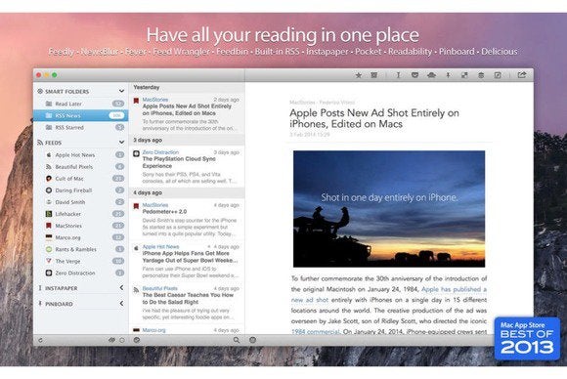Click the SMART FOLDERS section header
Image resolution: width=567 pixels, height=379 pixels.
[66, 92]
